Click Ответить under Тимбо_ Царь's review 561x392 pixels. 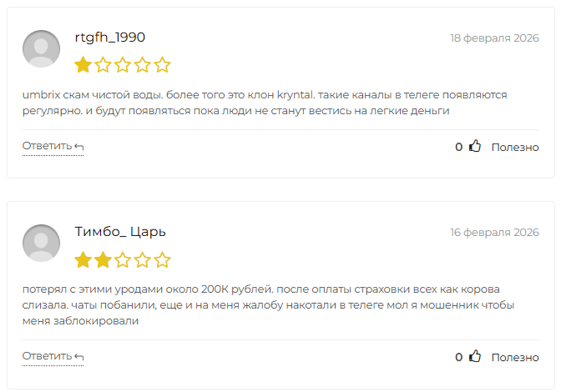tap(47, 356)
